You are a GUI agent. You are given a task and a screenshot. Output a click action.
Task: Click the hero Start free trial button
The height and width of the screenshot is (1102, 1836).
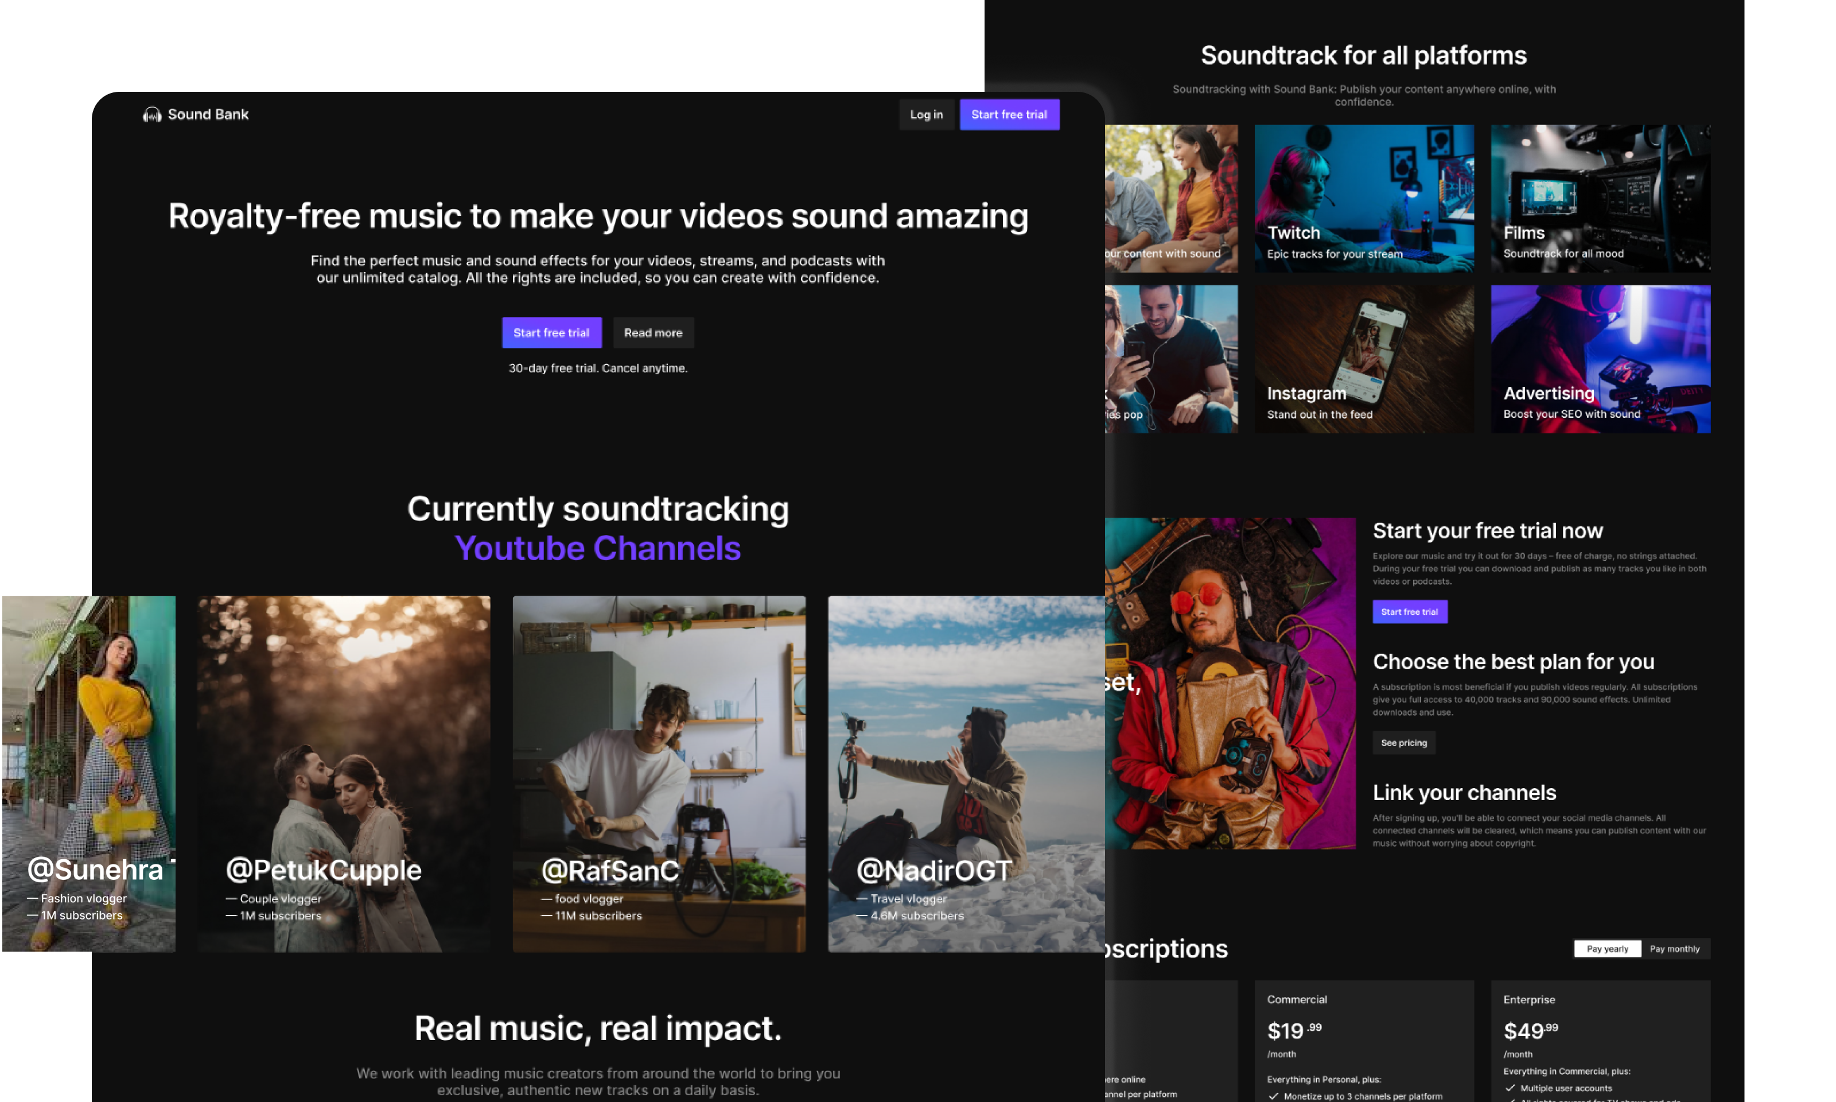point(551,332)
